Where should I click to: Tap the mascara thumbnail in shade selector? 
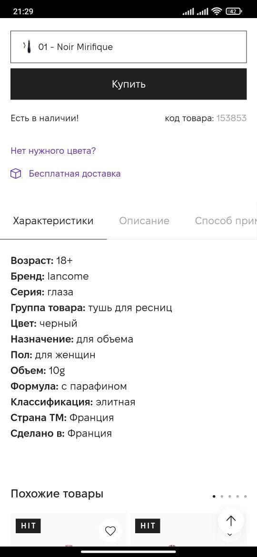[27, 47]
